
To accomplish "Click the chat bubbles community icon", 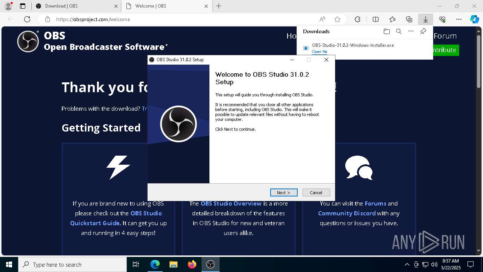I will [x=359, y=167].
